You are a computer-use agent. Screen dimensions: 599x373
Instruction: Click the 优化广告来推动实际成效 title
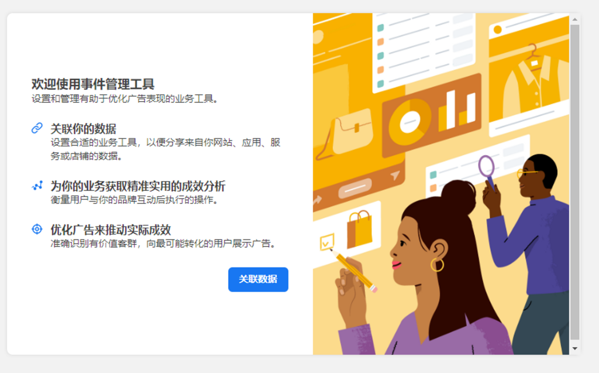point(111,230)
